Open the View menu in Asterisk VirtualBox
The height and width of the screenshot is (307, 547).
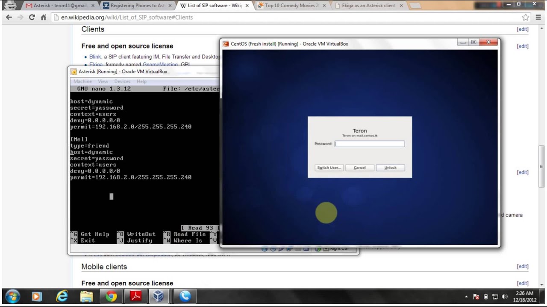103,81
